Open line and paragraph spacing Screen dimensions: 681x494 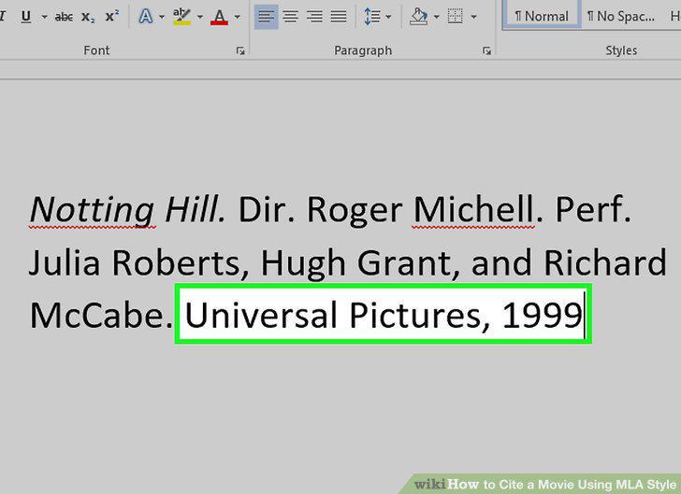372,17
